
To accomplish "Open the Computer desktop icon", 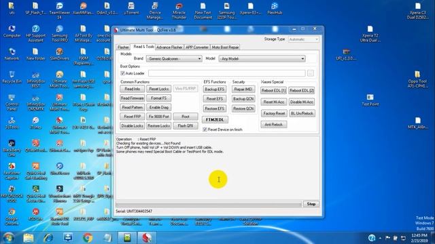I will [x=12, y=31].
